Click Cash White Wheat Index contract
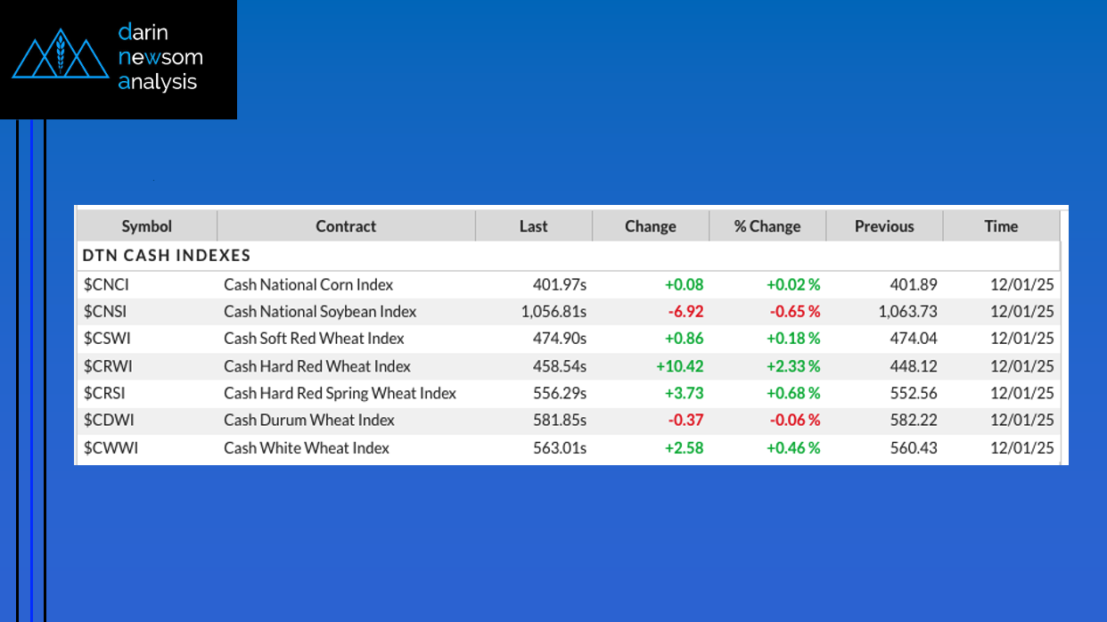Viewport: 1107px width, 622px height. click(x=306, y=447)
